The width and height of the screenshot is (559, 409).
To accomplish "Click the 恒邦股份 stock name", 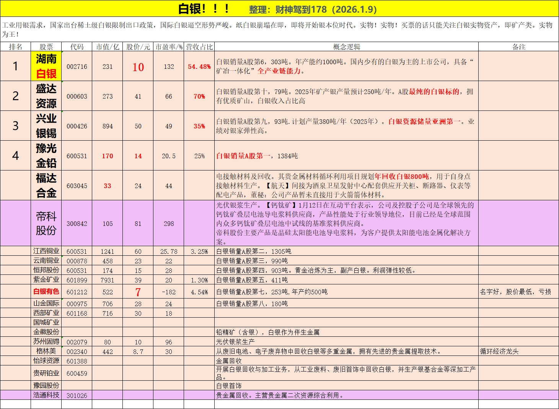I will click(46, 270).
